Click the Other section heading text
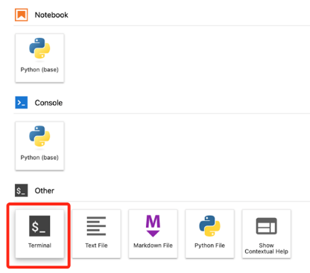Screen dimensions: 310x273 click(x=45, y=190)
